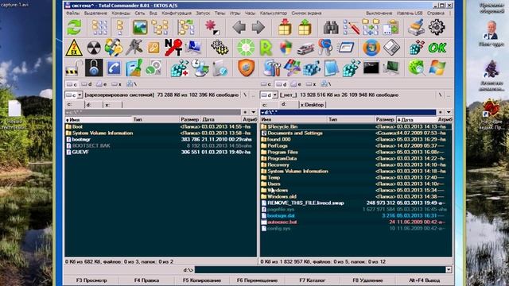Click the green R icon

(266, 48)
